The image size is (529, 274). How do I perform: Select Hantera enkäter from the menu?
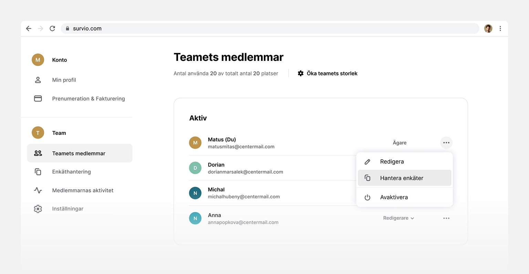[402, 178]
